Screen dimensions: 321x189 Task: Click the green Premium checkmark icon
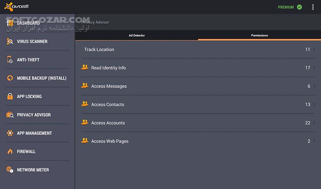coord(299,7)
